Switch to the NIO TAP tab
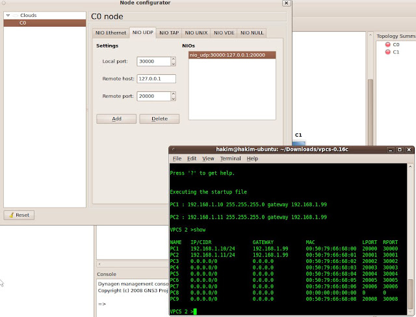The height and width of the screenshot is (317, 416). point(169,33)
